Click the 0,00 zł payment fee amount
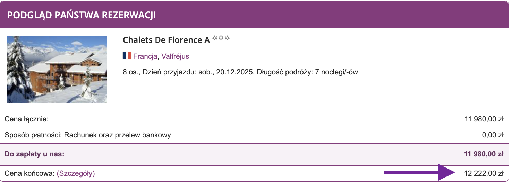The width and height of the screenshot is (512, 191). pyautogui.click(x=493, y=135)
